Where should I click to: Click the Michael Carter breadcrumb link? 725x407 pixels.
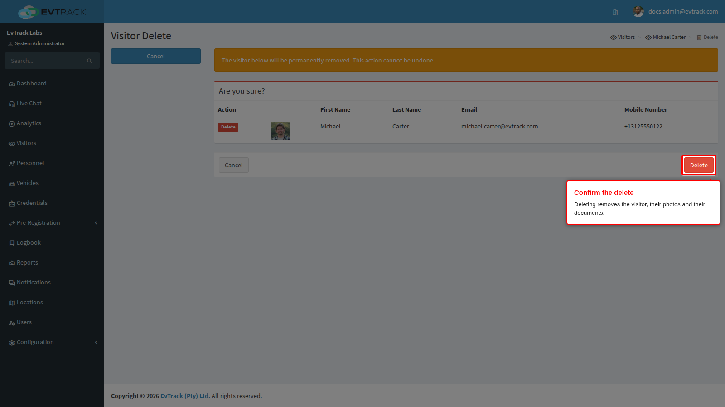pyautogui.click(x=669, y=38)
